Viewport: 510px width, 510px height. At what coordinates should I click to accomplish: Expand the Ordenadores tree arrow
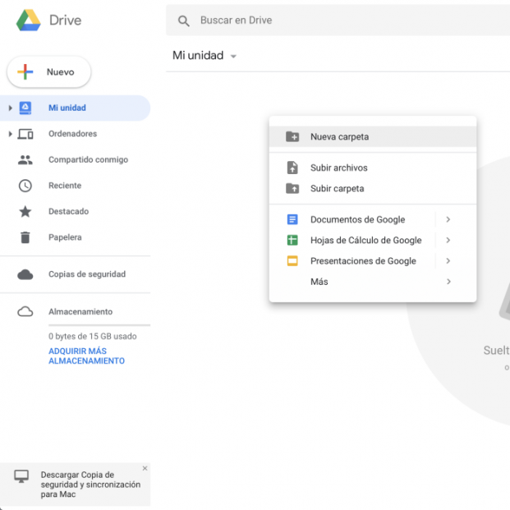coord(11,134)
